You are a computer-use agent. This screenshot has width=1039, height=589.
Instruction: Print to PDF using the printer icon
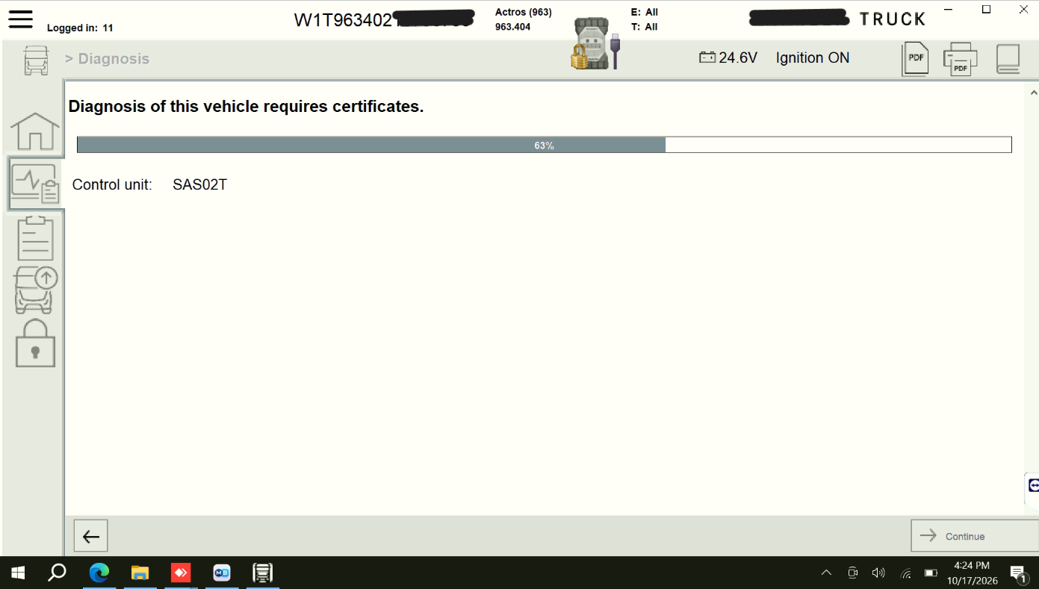click(x=960, y=59)
